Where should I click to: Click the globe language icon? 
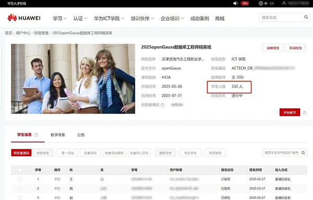(x=261, y=4)
